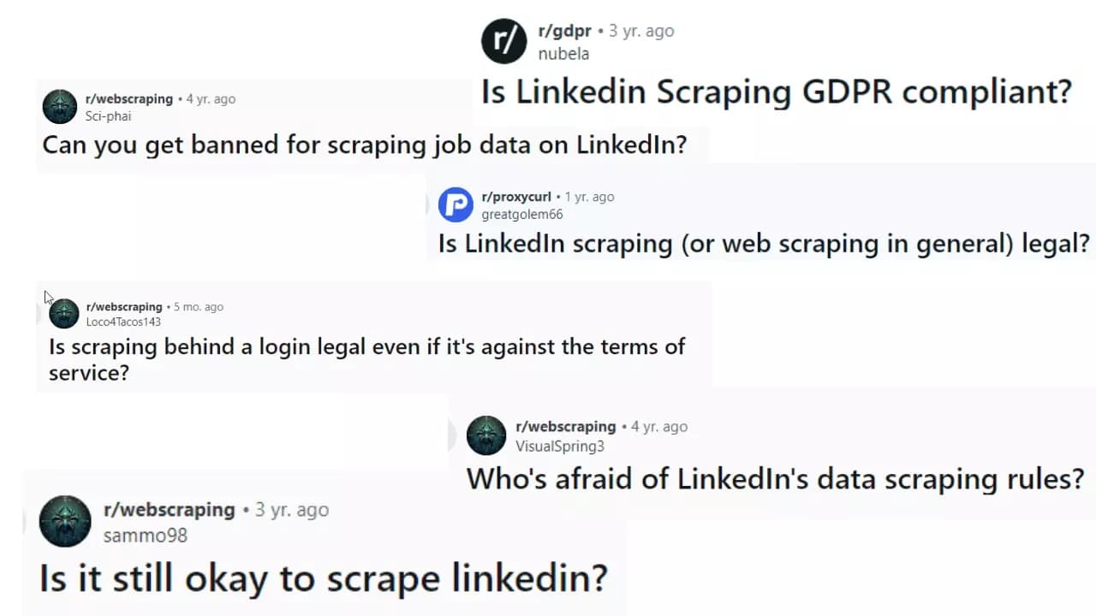Open "Is Linkedin Scraping GDPR compliant?" post

click(776, 92)
